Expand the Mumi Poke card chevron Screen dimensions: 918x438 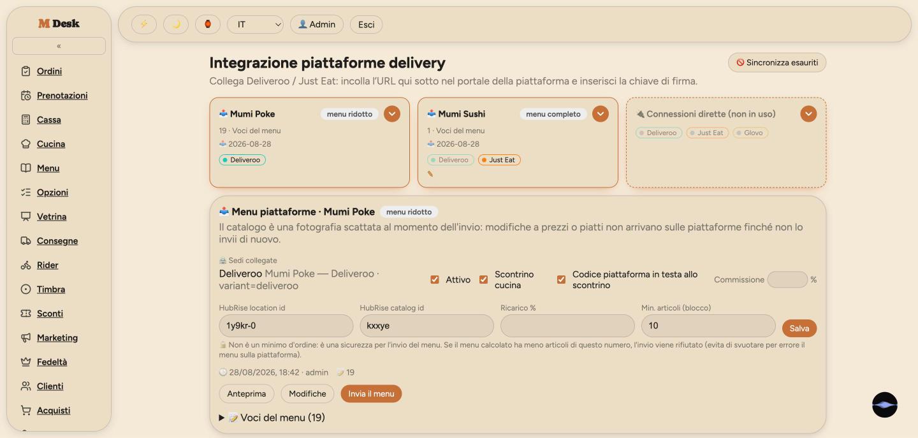pos(392,114)
